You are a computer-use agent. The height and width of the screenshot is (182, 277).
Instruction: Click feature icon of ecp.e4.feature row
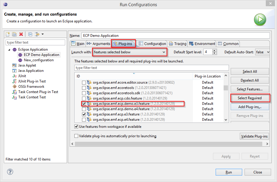coord(89,119)
